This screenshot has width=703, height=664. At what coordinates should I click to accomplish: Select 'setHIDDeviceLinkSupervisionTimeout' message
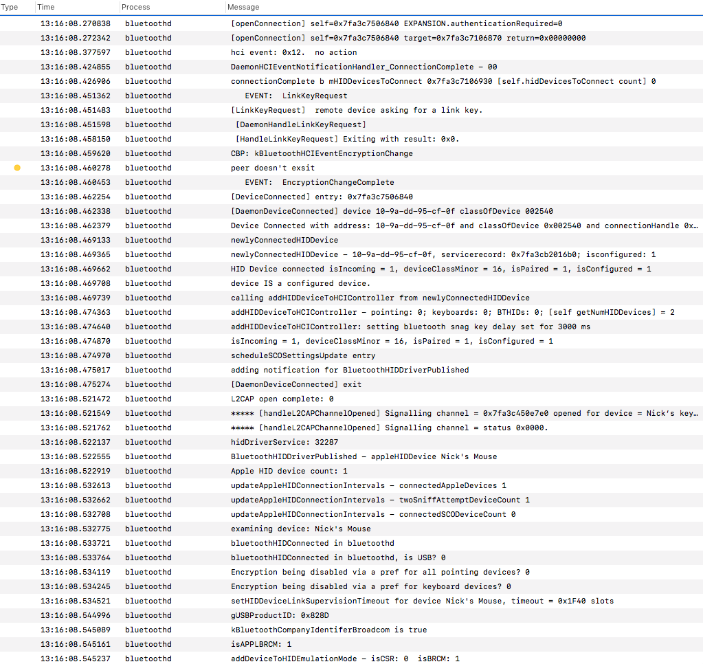coord(422,601)
